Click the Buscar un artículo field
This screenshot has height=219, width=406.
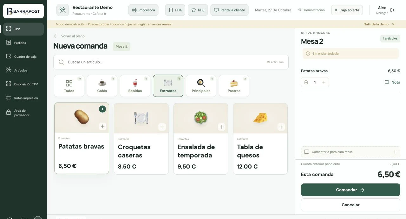(171, 62)
